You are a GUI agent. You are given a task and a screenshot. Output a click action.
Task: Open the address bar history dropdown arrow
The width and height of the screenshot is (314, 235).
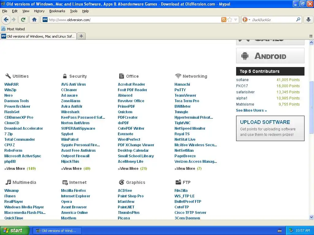tap(236, 20)
